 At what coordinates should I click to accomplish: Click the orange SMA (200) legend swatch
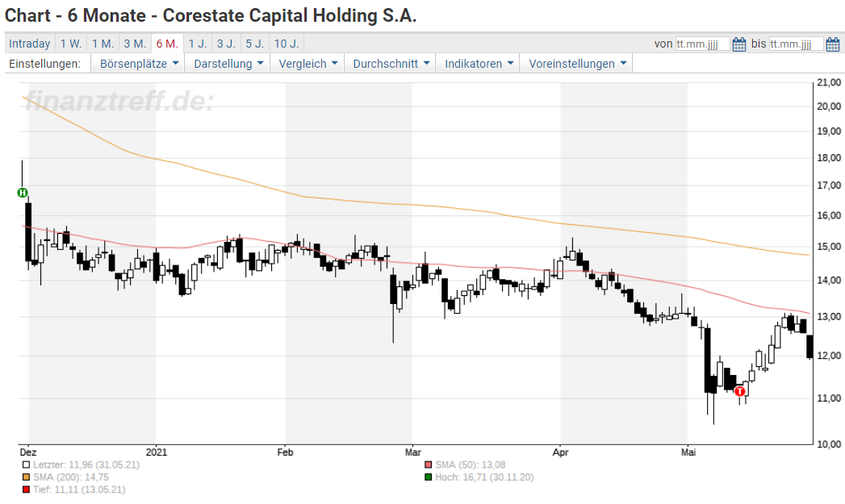point(26,477)
